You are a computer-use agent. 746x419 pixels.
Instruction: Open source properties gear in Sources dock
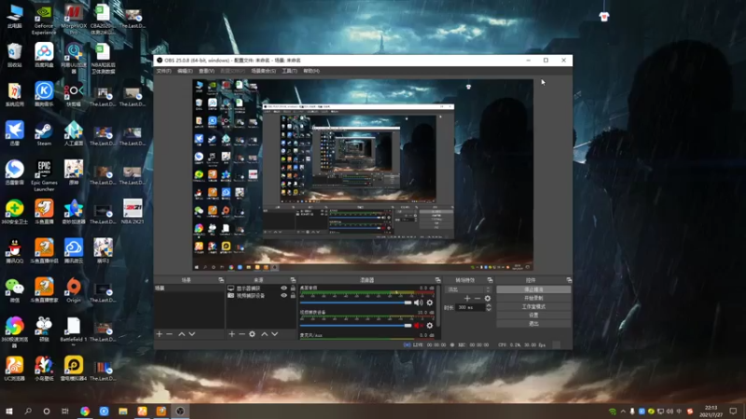[x=252, y=334]
